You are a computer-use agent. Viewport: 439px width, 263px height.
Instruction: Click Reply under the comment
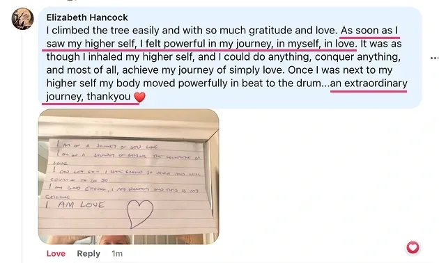click(x=88, y=253)
